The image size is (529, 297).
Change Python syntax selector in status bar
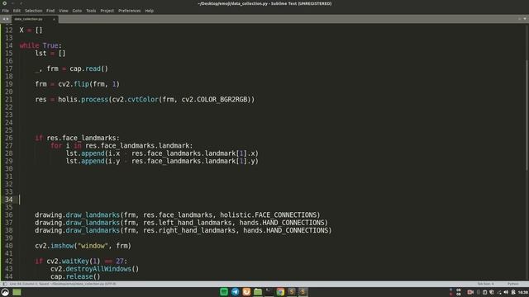point(512,284)
